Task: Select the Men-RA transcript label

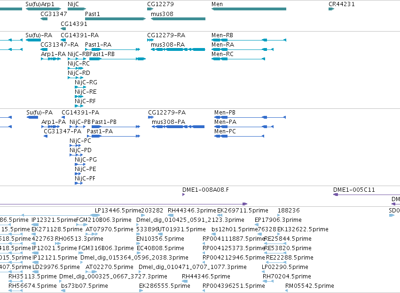Action: [223, 44]
